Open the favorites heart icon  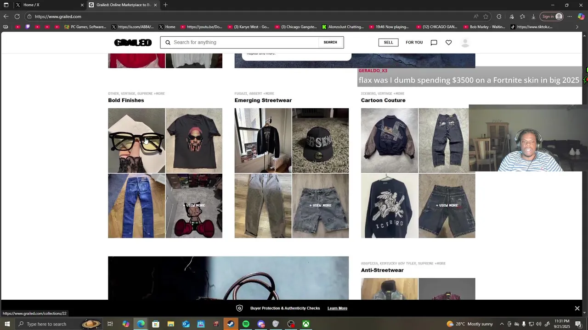tap(448, 43)
